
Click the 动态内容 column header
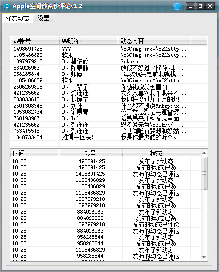[154, 41]
